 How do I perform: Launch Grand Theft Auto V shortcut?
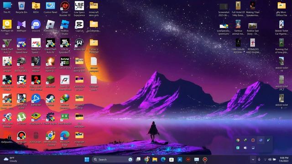[x=7, y=46]
